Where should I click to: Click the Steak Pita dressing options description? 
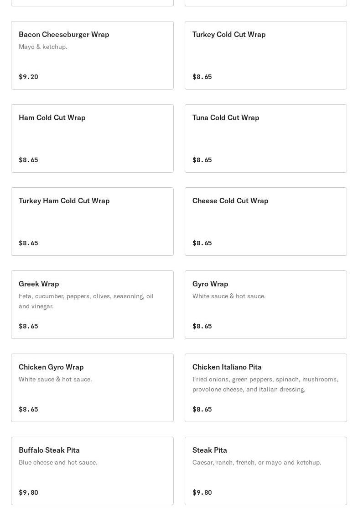[x=257, y=462]
